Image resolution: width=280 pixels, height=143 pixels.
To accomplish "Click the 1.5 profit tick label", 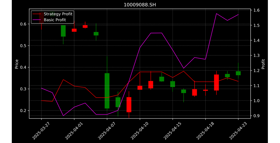I will (256, 25).
